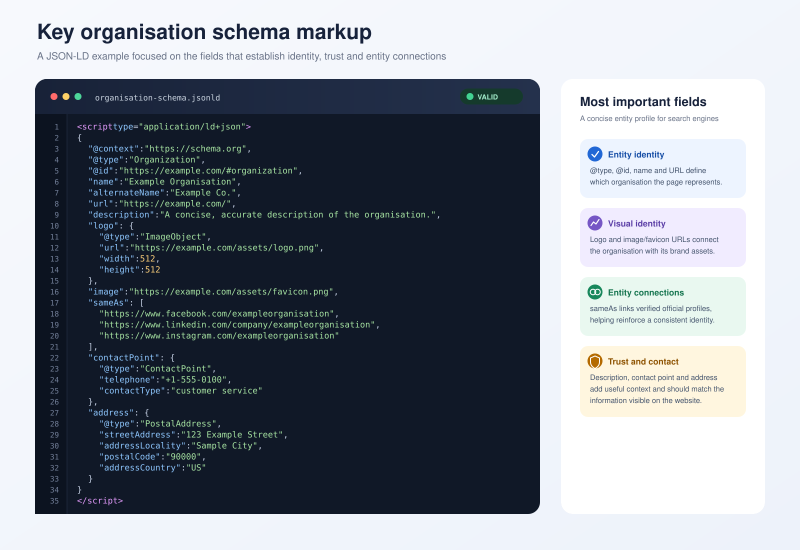Click the green window dot in code header

[78, 96]
